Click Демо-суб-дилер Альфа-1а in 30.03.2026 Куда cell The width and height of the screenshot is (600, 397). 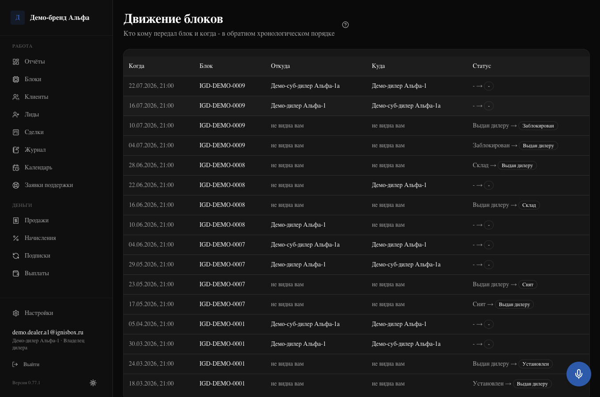406,344
